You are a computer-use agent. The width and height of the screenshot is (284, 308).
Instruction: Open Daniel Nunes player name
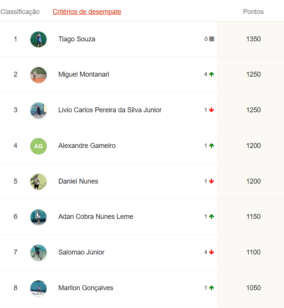78,181
